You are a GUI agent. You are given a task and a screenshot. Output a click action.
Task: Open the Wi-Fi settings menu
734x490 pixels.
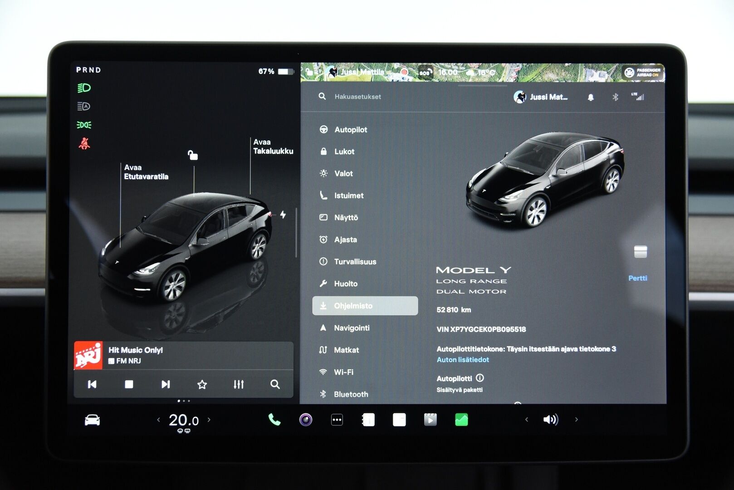[336, 372]
